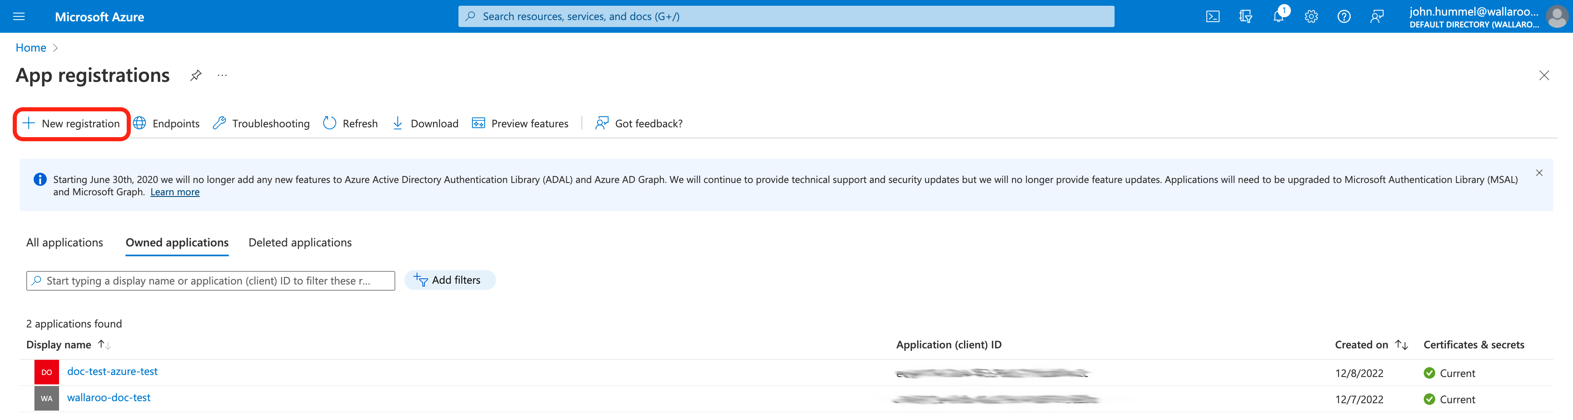Screen dimensions: 1573x420
Task: Refresh the app registrations list
Action: coord(350,123)
